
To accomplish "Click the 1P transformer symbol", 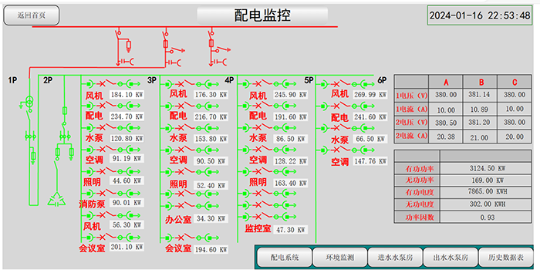I will [29, 102].
